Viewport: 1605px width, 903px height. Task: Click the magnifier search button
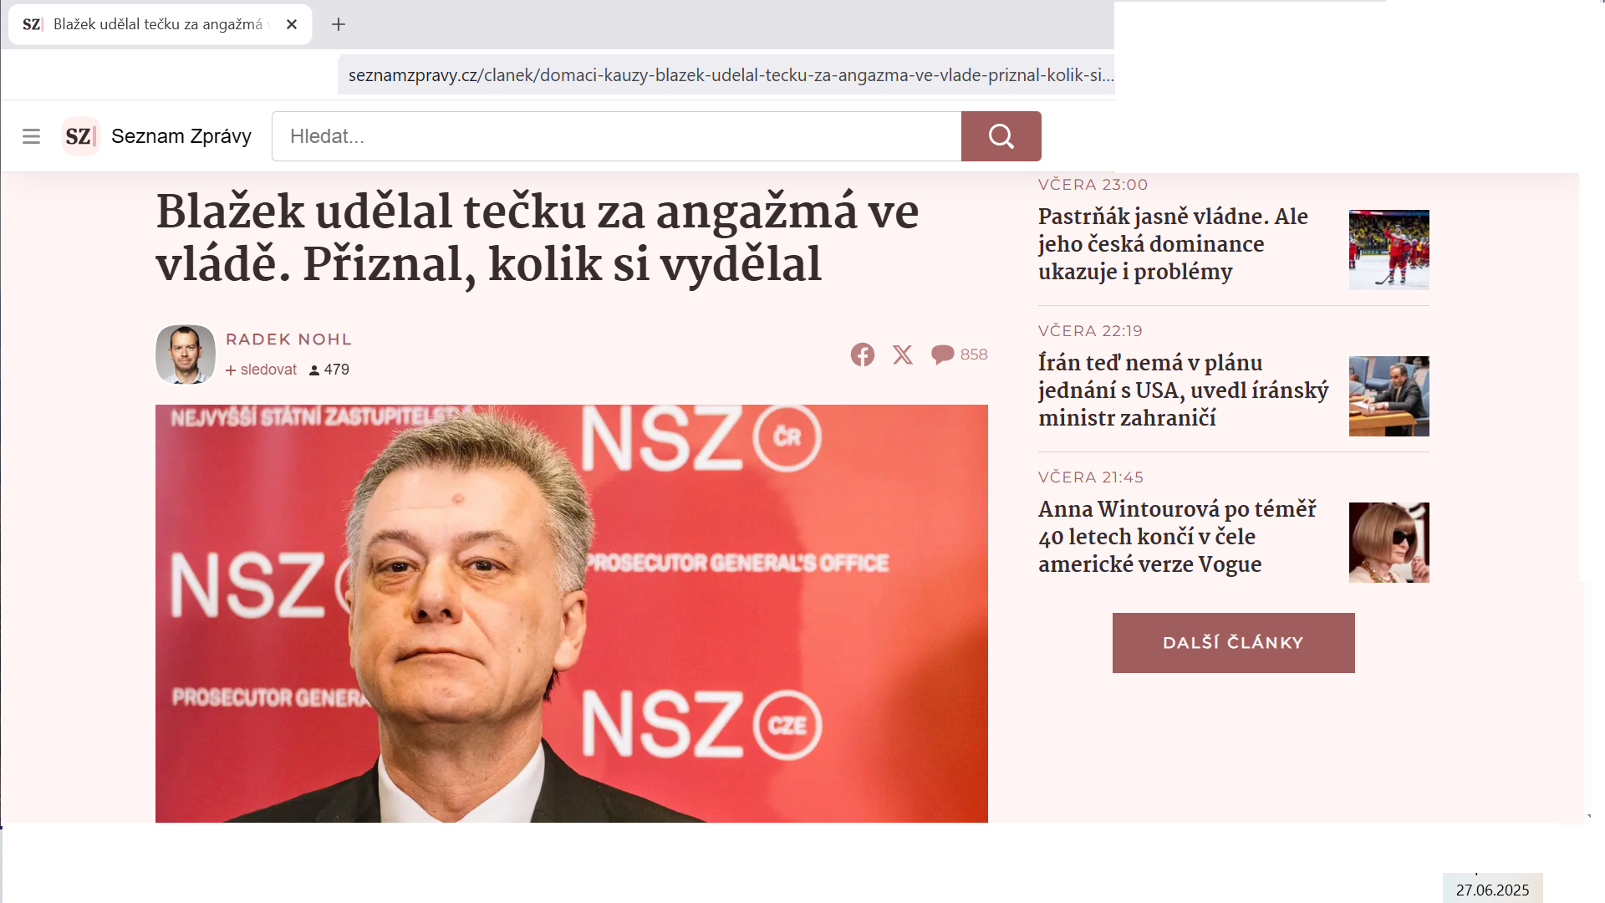[1001, 136]
